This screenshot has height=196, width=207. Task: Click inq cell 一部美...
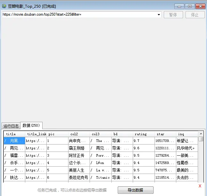click(187, 155)
